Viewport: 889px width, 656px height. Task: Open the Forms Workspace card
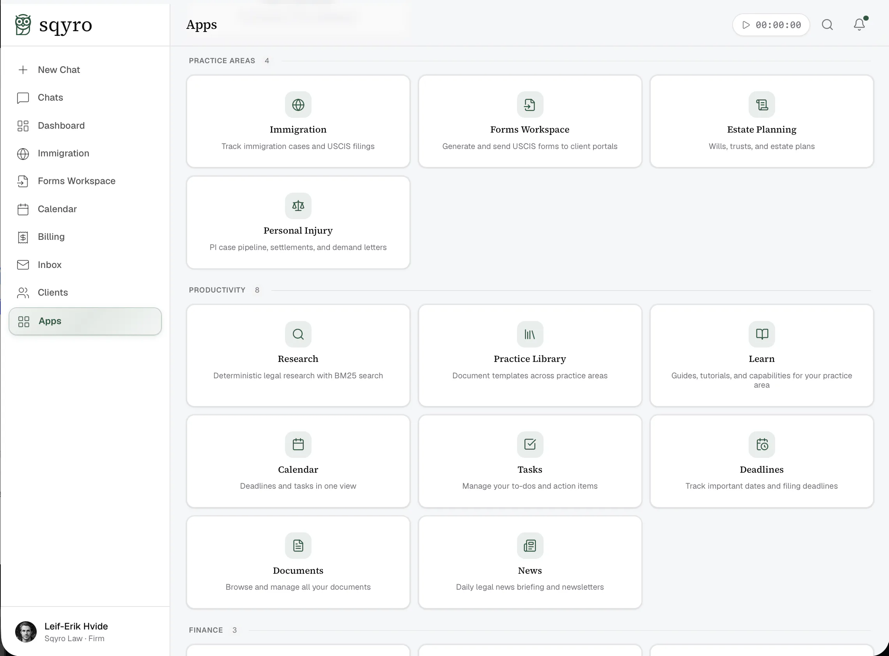point(530,121)
